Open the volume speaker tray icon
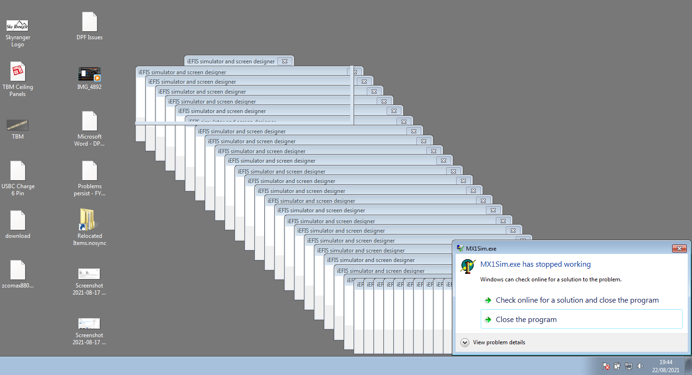Screen dimensions: 692x375 pyautogui.click(x=640, y=366)
